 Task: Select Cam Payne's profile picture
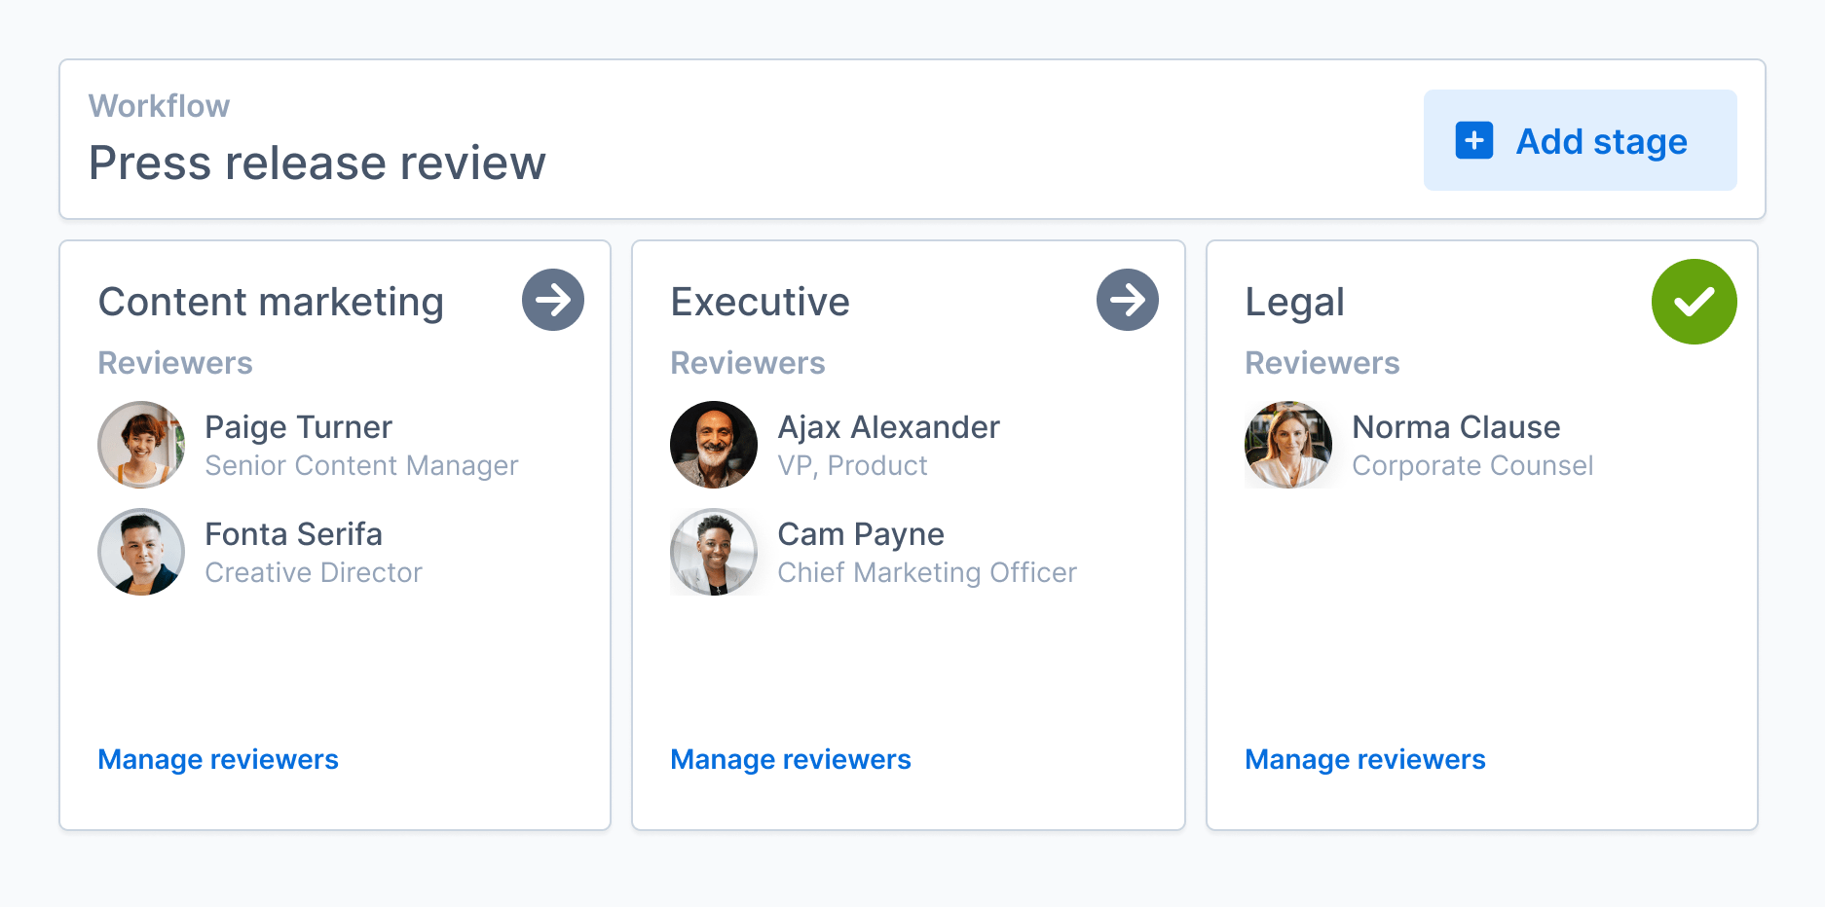[714, 552]
